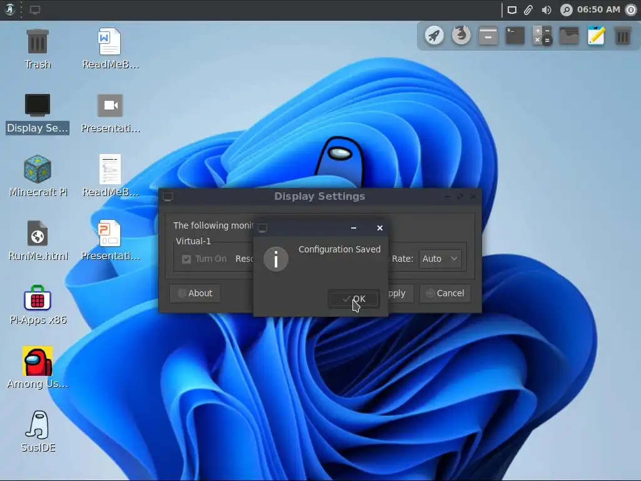
Task: Click the power button in top panel
Action: point(631,10)
